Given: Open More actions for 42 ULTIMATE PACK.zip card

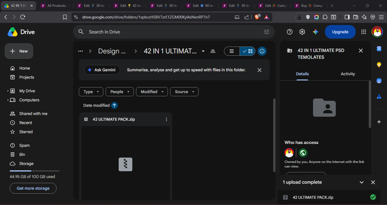Looking at the screenshot, I should tap(166, 119).
